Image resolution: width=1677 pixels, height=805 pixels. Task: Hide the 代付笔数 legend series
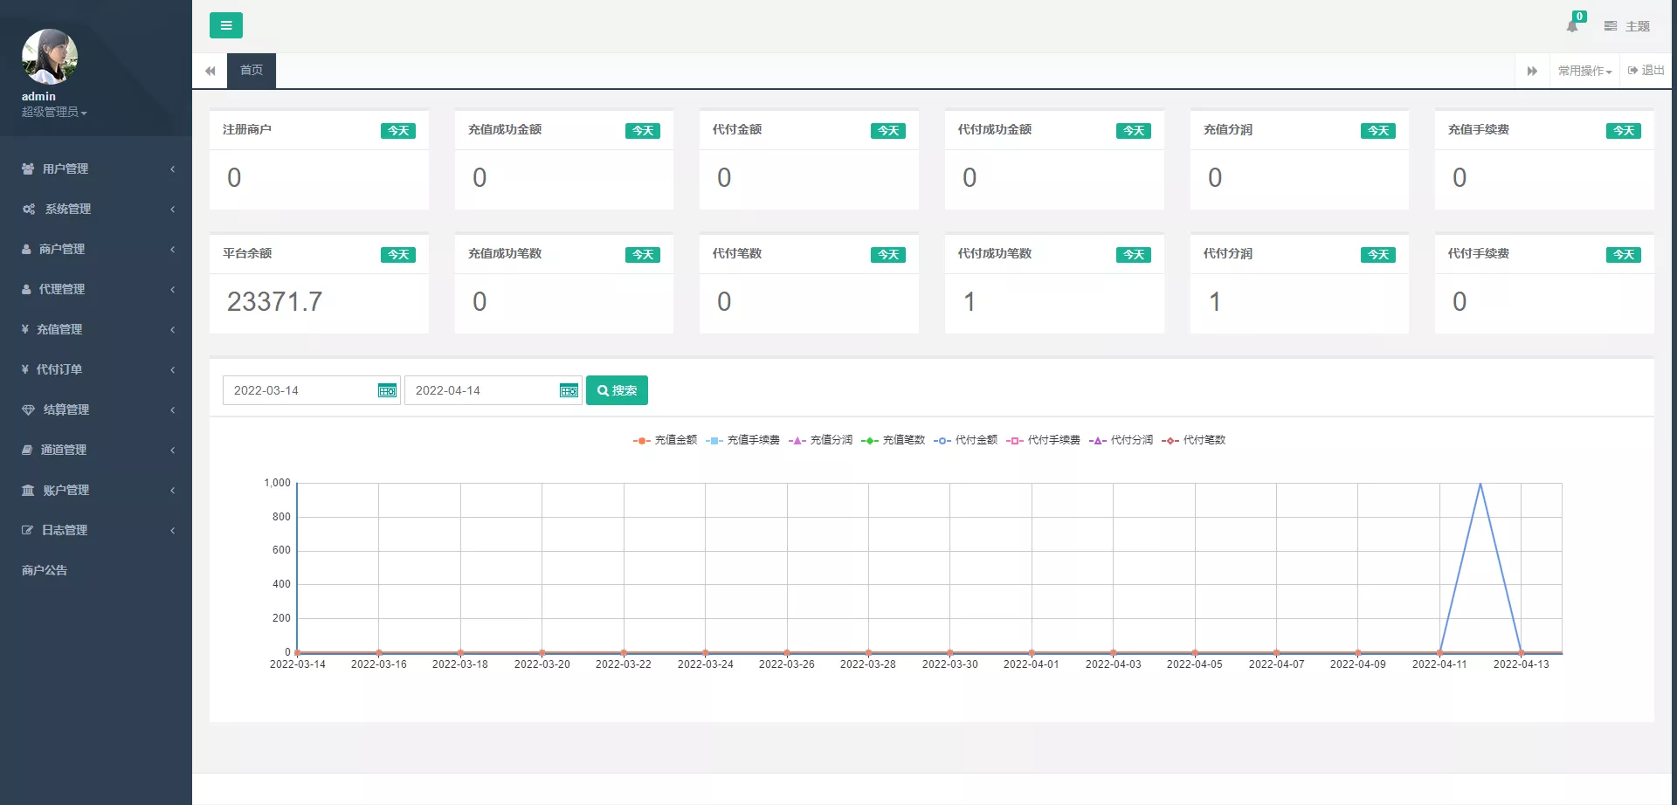click(1194, 440)
